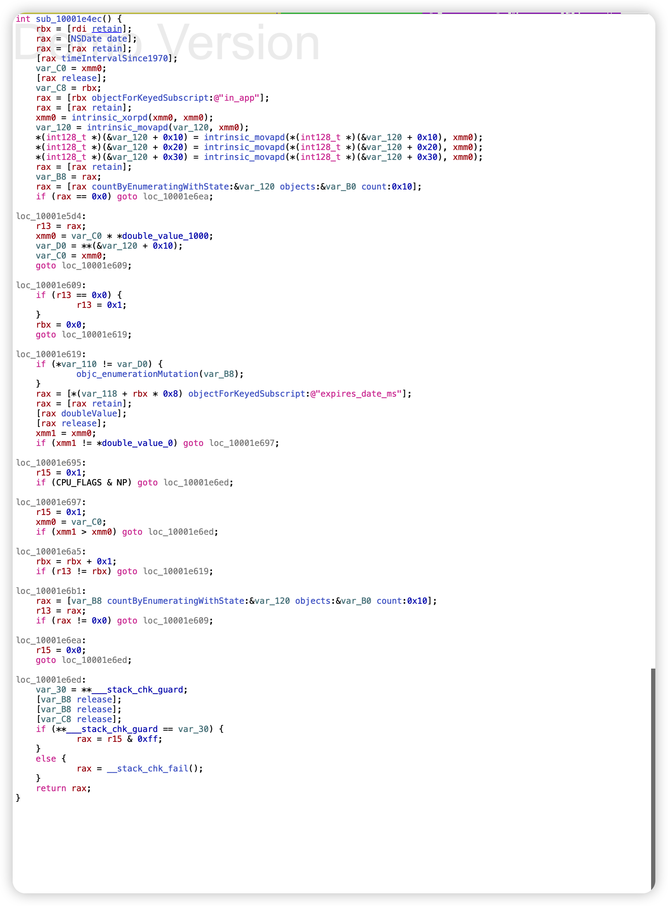Viewport: 668px width, 906px height.
Task: Select the return rax statement
Action: click(x=63, y=788)
